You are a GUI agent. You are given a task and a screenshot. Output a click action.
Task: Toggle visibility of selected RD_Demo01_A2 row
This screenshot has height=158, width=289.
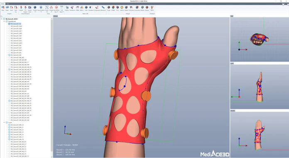click(9, 24)
